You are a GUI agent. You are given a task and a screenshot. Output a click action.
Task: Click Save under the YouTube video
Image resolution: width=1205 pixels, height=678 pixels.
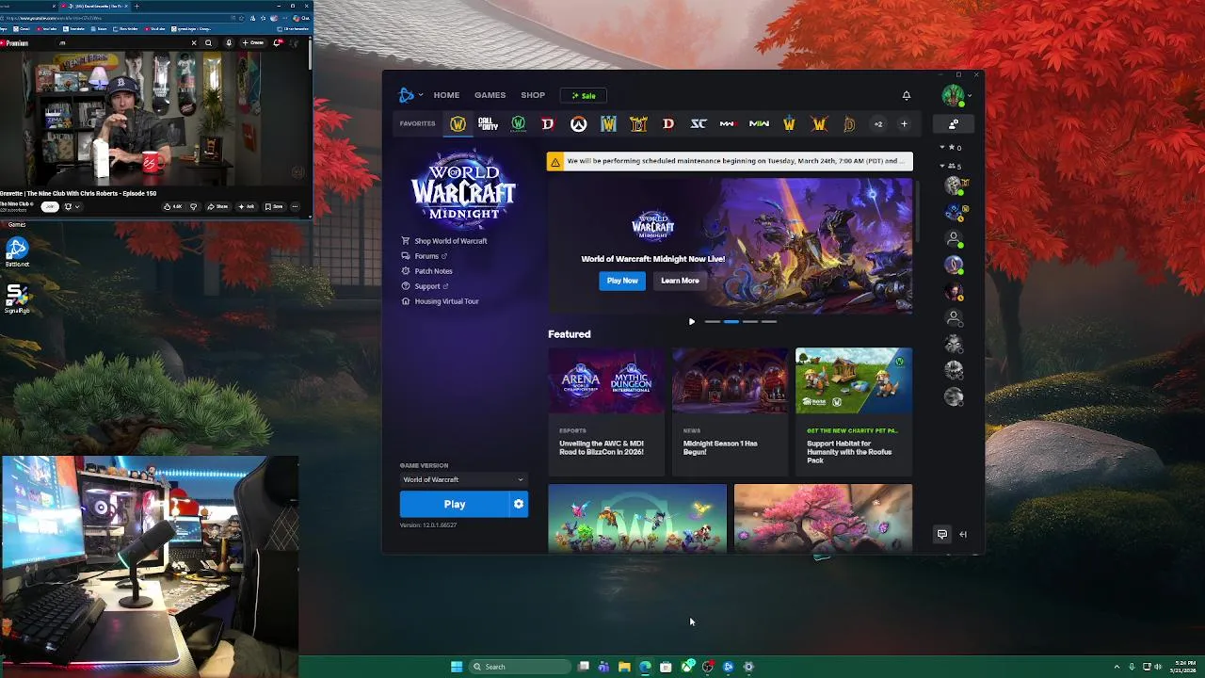[x=274, y=206]
